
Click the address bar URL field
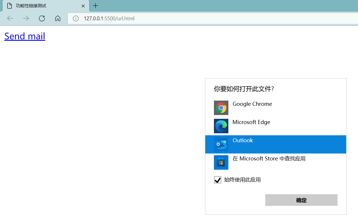(x=213, y=18)
